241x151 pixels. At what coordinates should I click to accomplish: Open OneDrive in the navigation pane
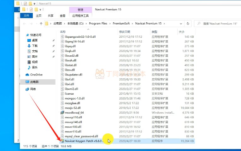tap(36, 75)
